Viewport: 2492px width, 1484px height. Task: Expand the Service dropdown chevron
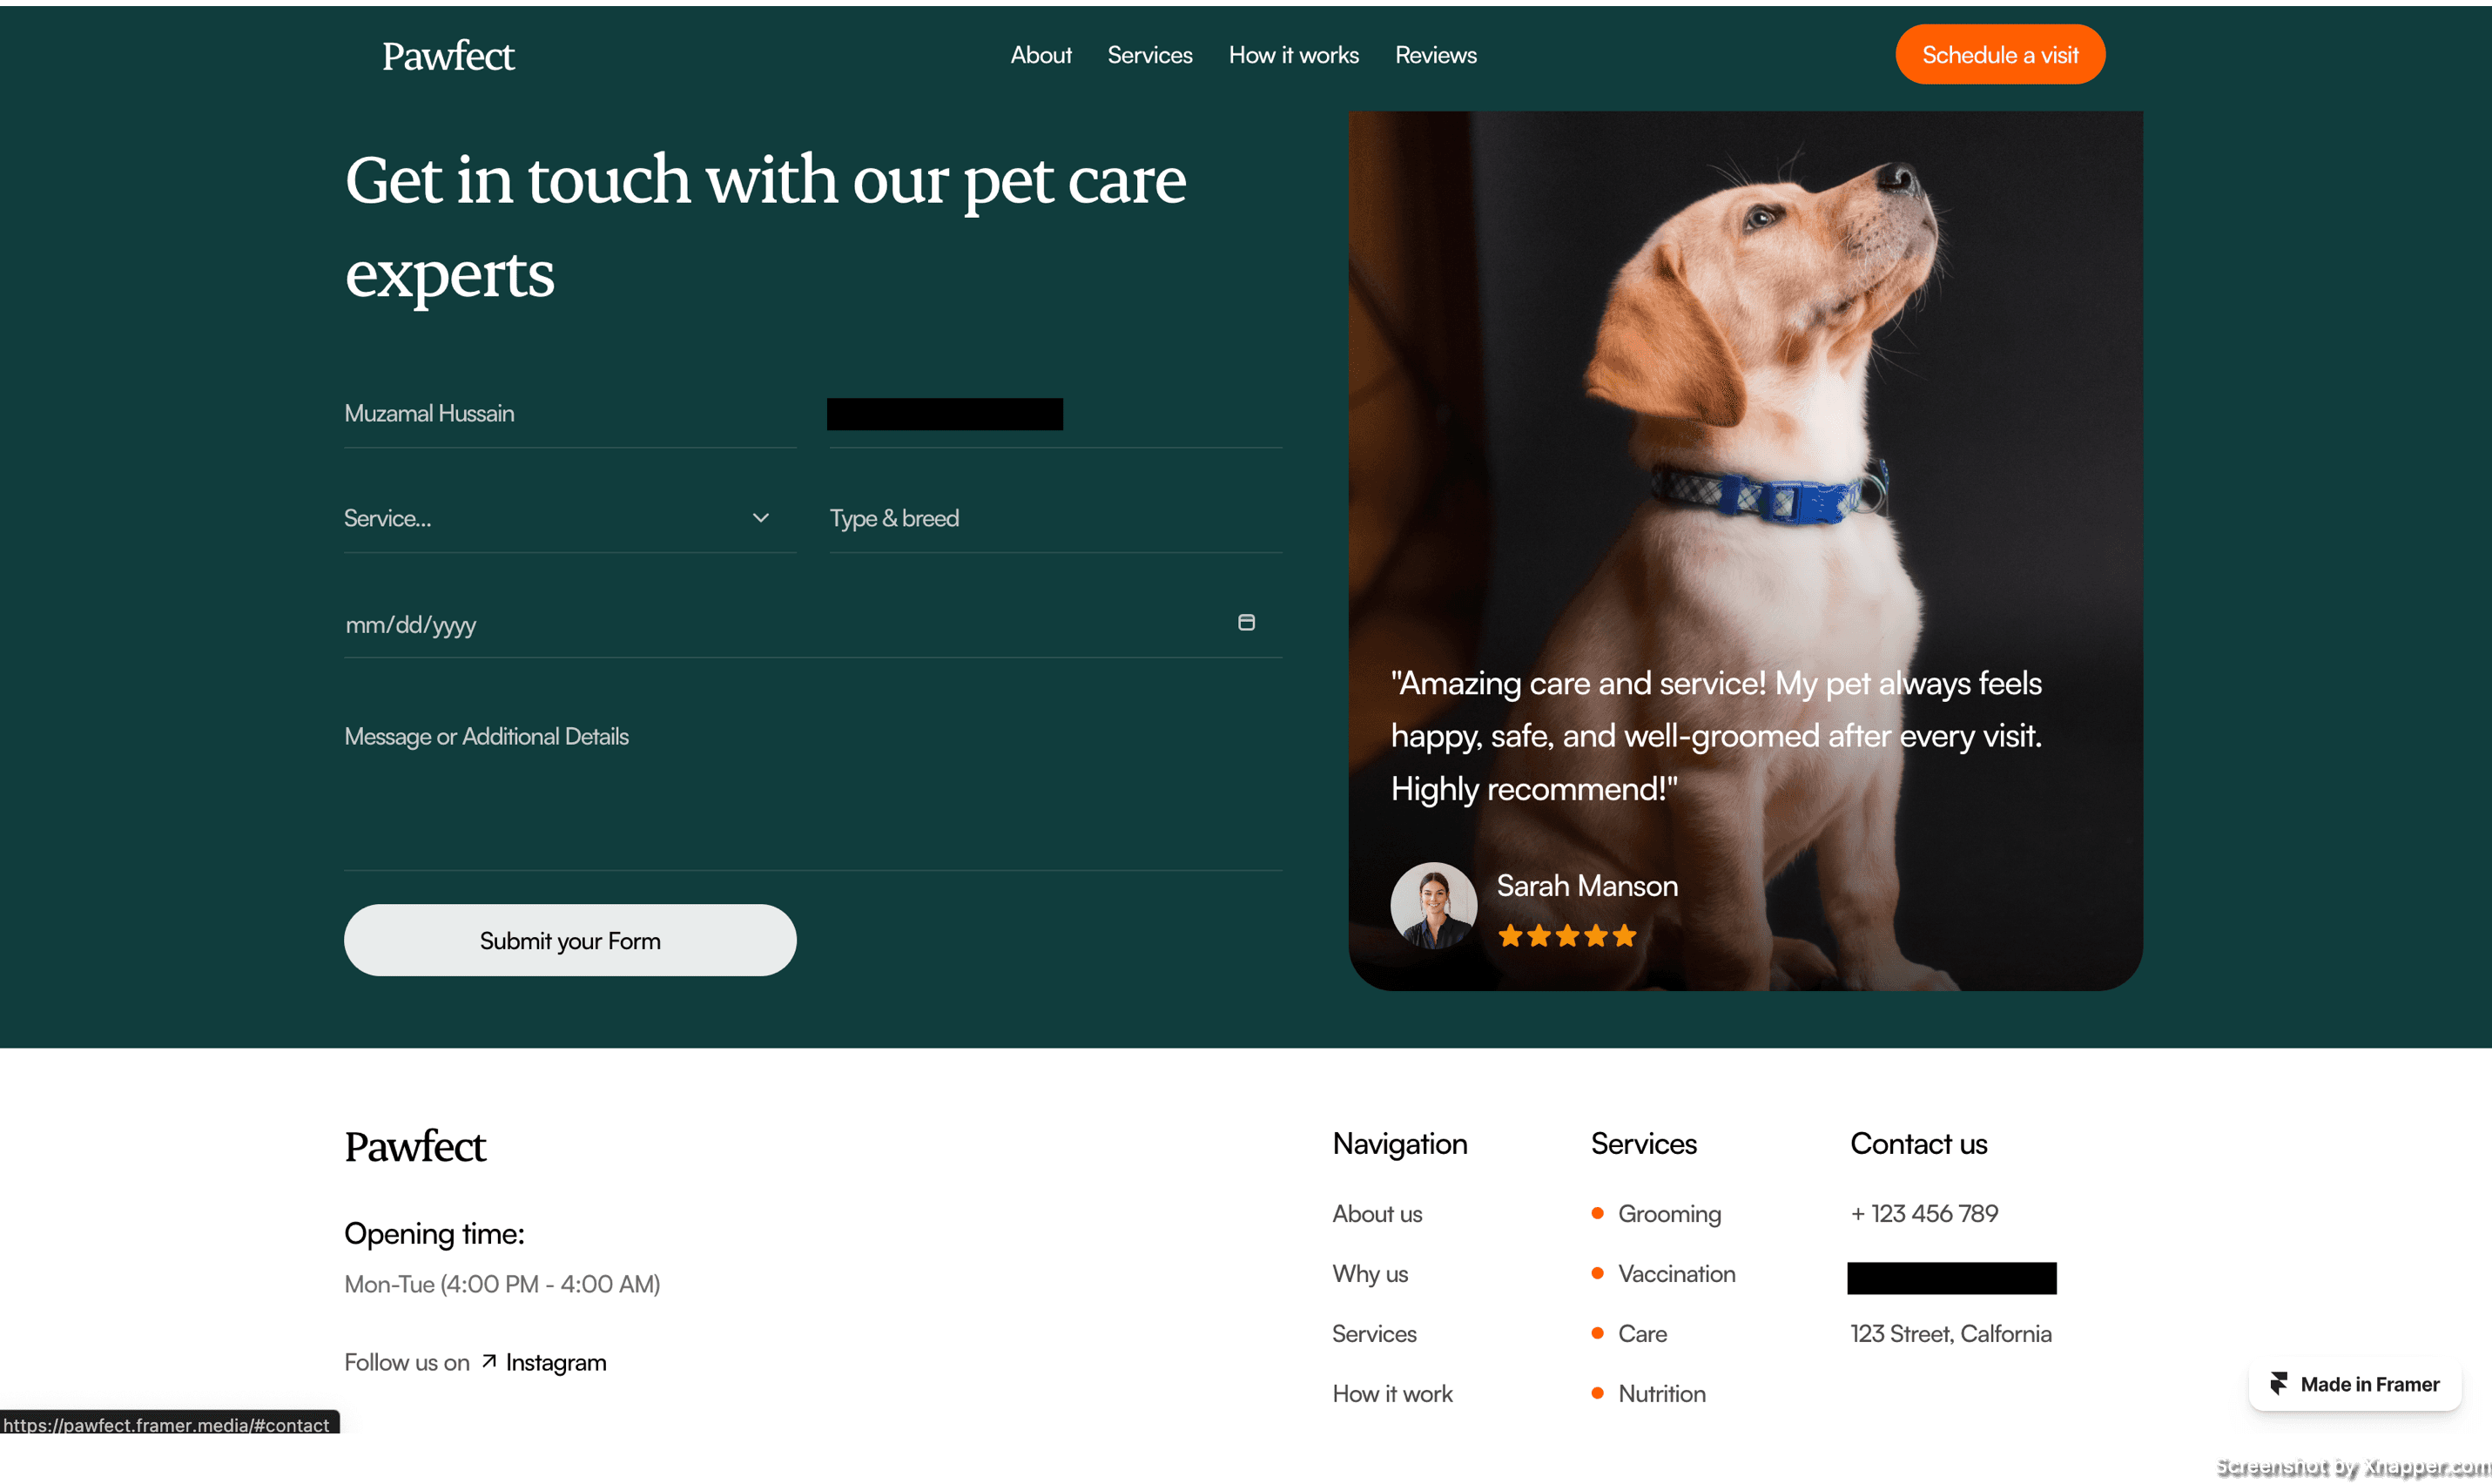coord(761,518)
